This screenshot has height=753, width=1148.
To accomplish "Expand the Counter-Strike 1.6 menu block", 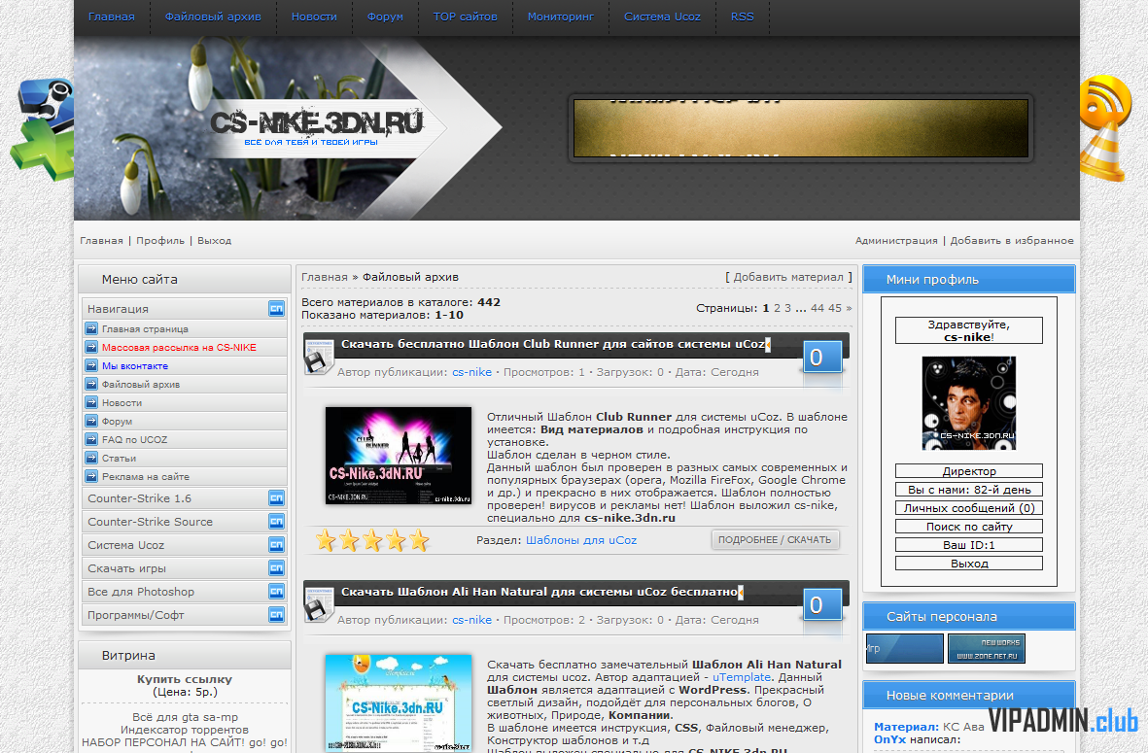I will (x=276, y=498).
